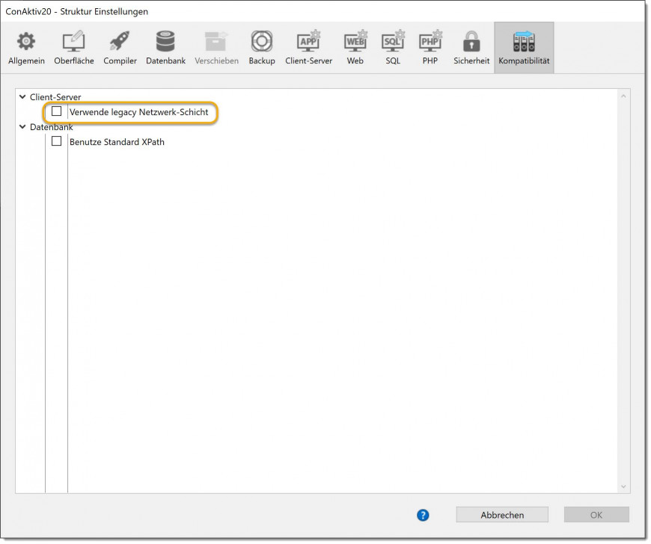The width and height of the screenshot is (651, 544).
Task: Click the scrollbar up arrow
Action: [624, 96]
